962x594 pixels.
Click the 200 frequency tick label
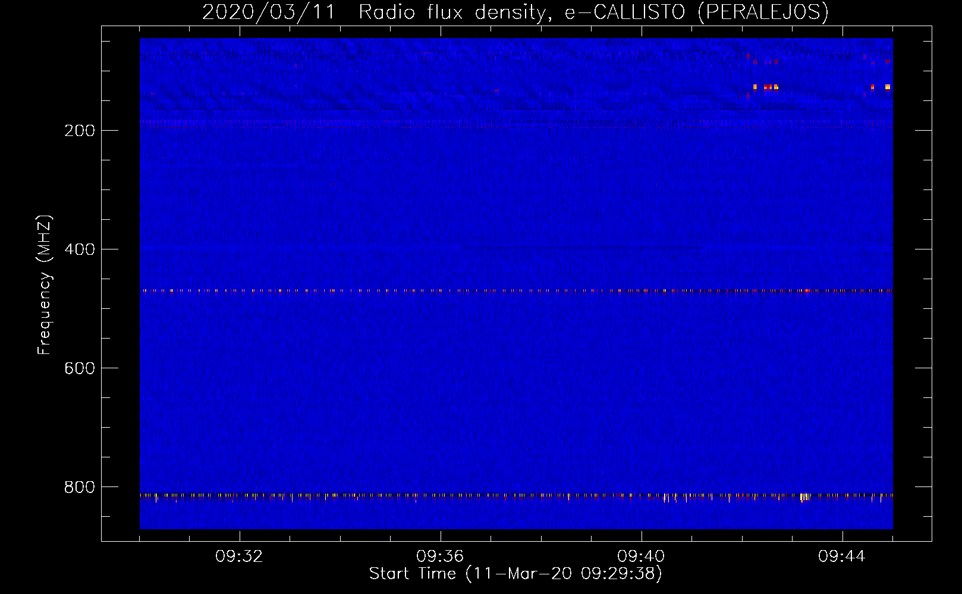(x=80, y=131)
